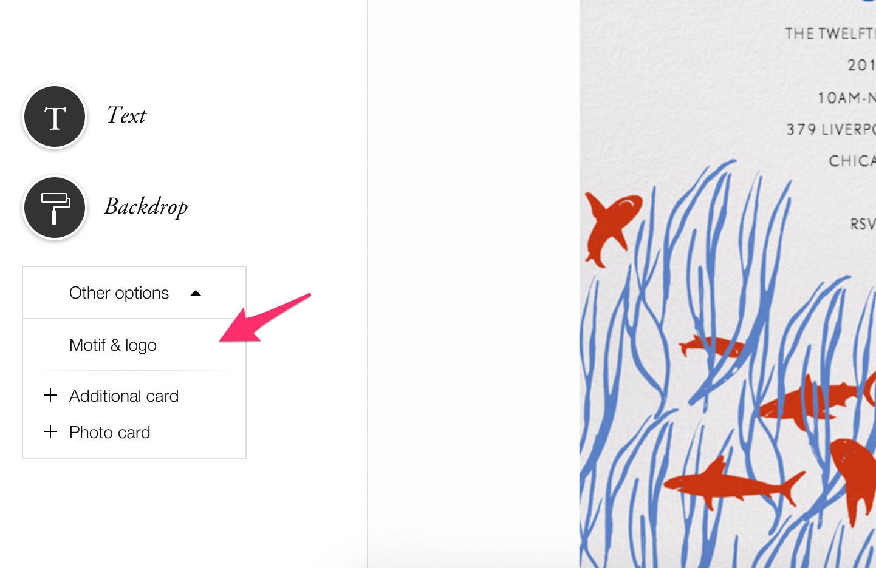
Task: Click the plus icon beside Additional card
Action: 50,396
